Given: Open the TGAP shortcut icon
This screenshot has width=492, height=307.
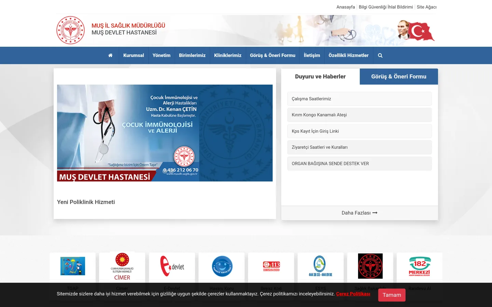Looking at the screenshot, I should click(73, 266).
